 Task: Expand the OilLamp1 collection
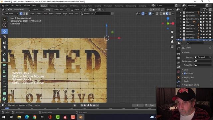click(x=181, y=38)
